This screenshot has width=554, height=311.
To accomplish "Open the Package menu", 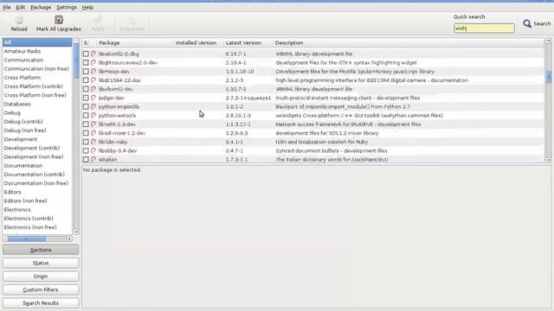I will coord(41,7).
